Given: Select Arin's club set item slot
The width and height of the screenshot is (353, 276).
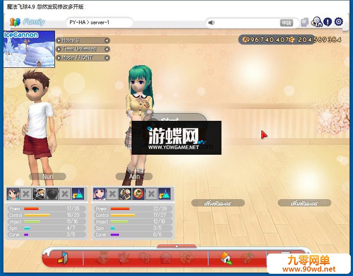Looking at the screenshot, I should pyautogui.click(x=125, y=194).
